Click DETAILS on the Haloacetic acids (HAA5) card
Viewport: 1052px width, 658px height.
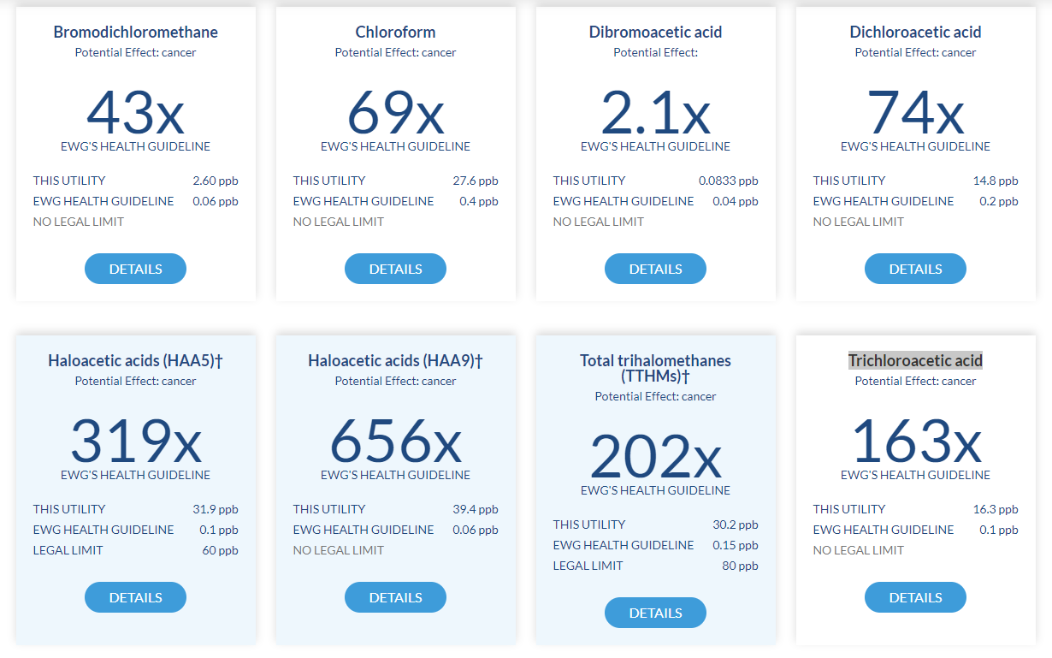[x=135, y=597]
